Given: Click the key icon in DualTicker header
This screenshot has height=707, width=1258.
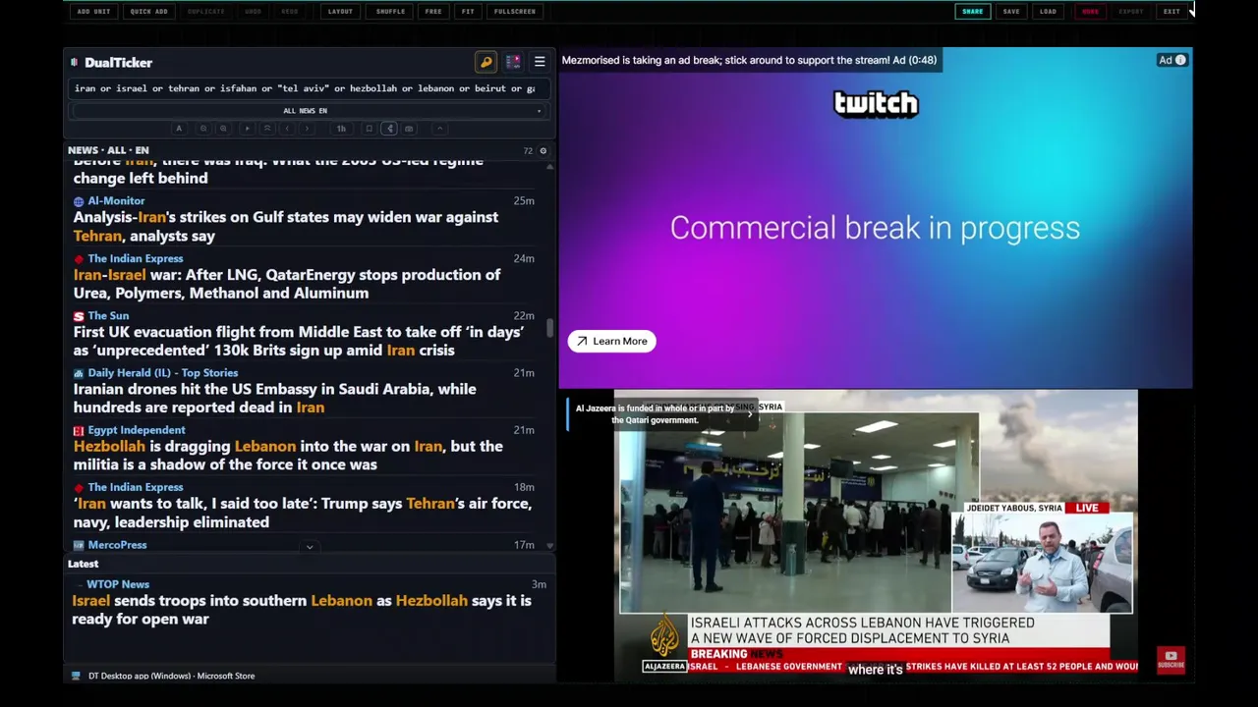Looking at the screenshot, I should point(486,62).
